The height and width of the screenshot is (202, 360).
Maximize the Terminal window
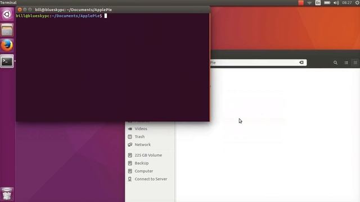(30, 10)
